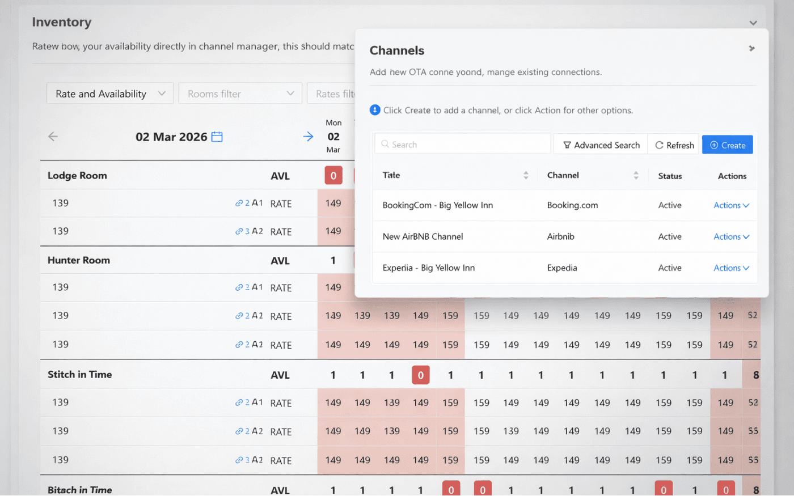This screenshot has width=794, height=496.
Task: Click the blue info icon above the channel list
Action: click(375, 110)
